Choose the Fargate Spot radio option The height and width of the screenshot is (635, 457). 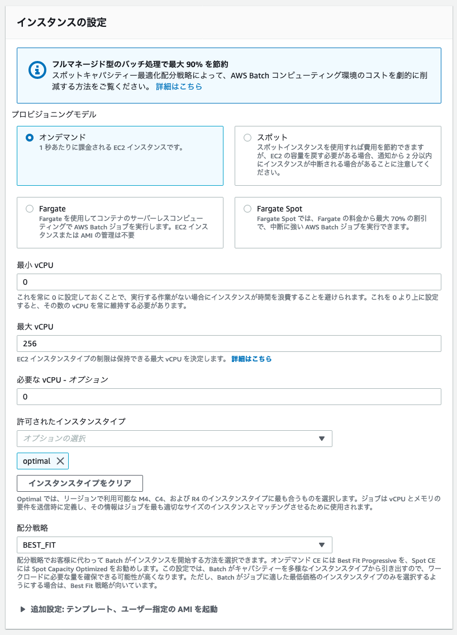pyautogui.click(x=247, y=209)
